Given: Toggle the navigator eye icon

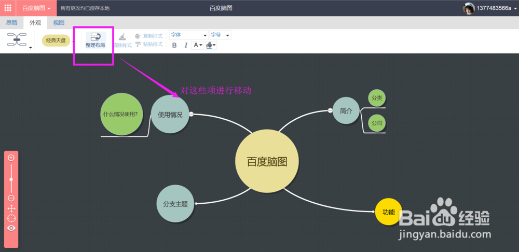Looking at the screenshot, I should 11,228.
